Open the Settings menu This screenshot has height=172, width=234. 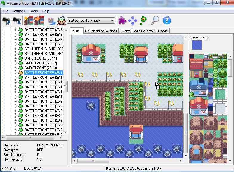[18, 11]
